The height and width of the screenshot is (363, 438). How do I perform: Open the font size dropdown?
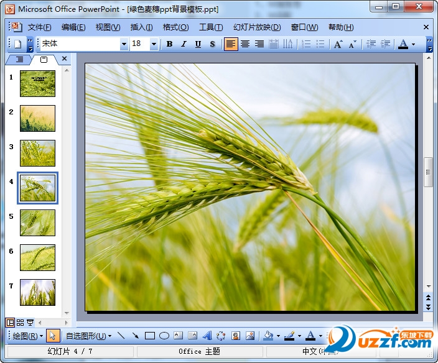click(154, 44)
